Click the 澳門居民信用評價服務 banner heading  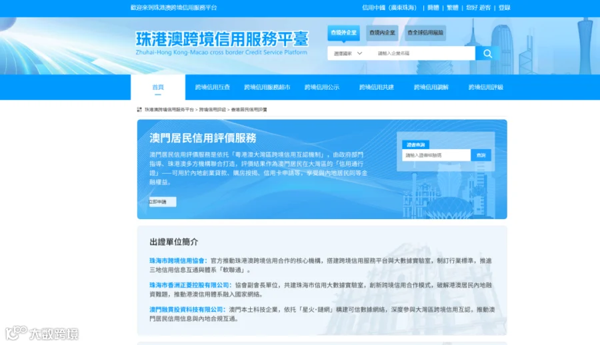click(x=203, y=138)
